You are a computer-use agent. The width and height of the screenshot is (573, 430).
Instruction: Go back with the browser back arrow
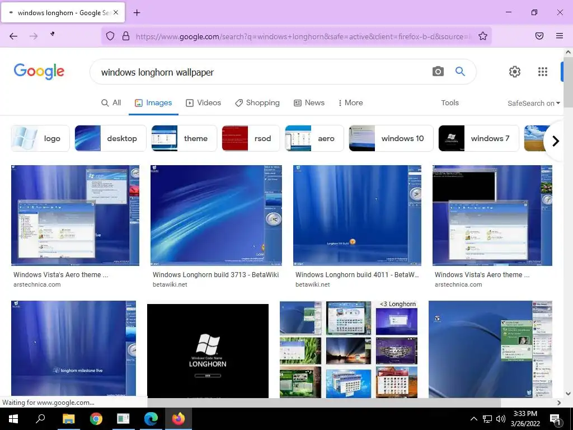[13, 36]
